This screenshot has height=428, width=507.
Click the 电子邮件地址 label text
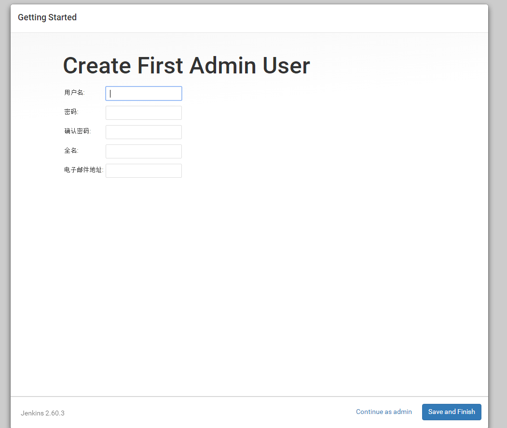83,170
